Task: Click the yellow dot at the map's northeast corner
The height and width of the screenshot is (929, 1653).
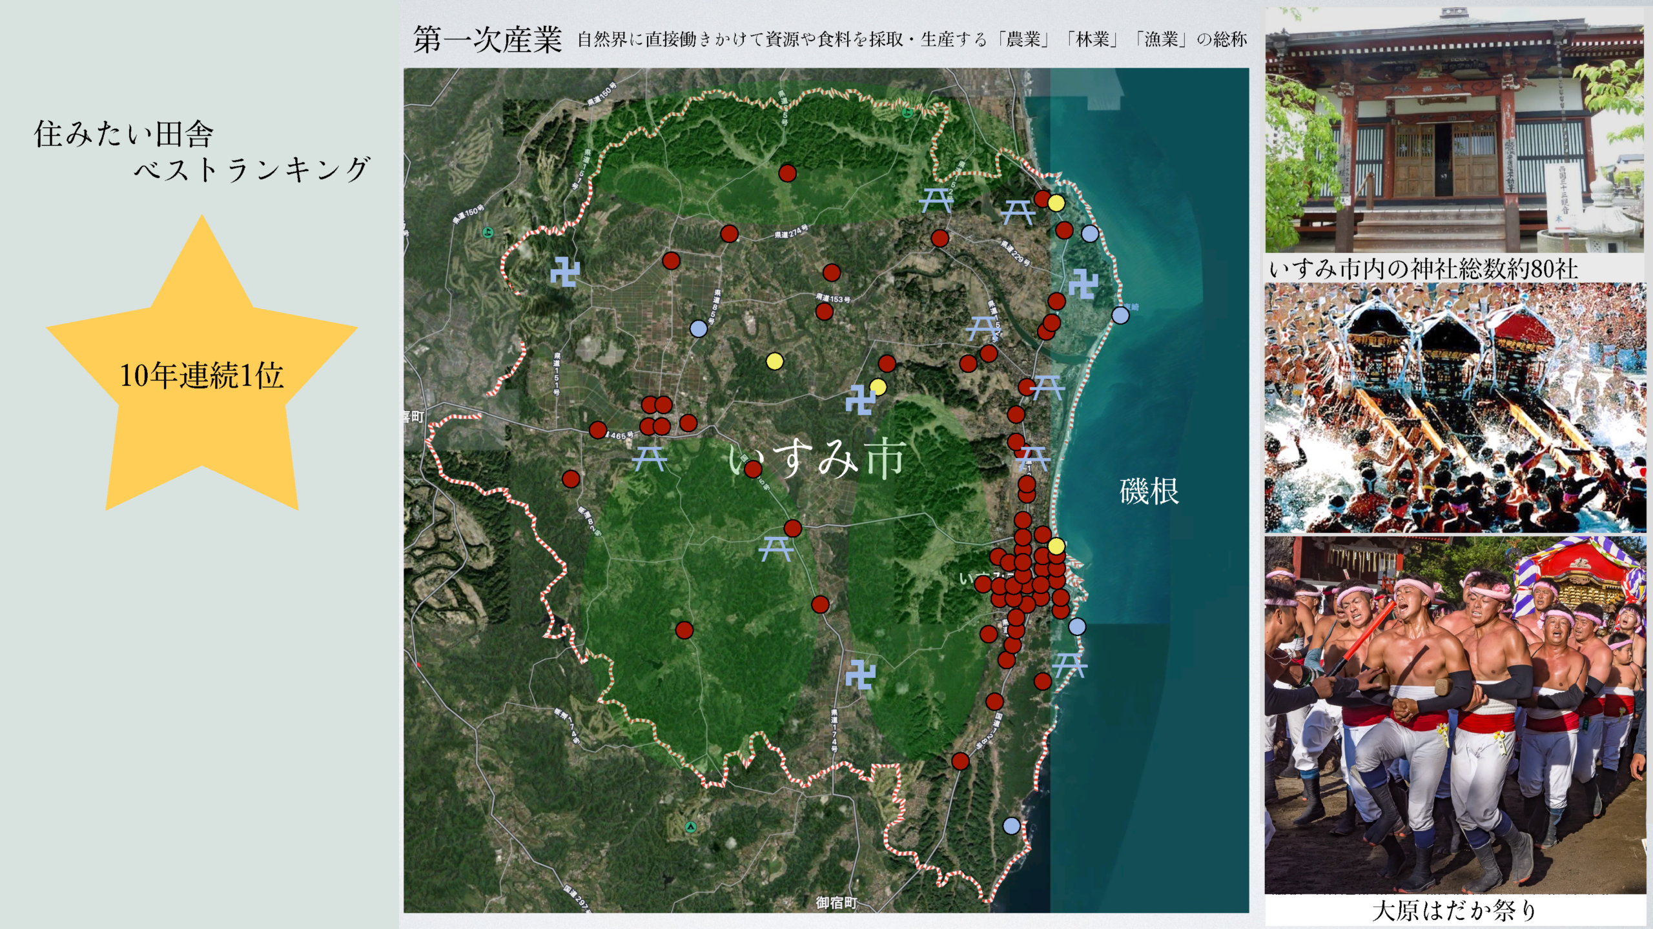Action: pos(1056,203)
